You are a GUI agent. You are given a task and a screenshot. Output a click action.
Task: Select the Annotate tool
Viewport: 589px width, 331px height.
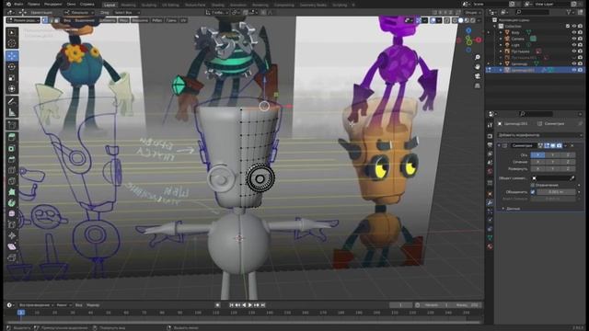[12, 101]
